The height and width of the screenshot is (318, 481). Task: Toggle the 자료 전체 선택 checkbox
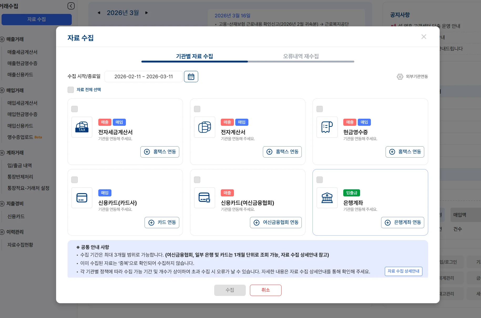(71, 90)
